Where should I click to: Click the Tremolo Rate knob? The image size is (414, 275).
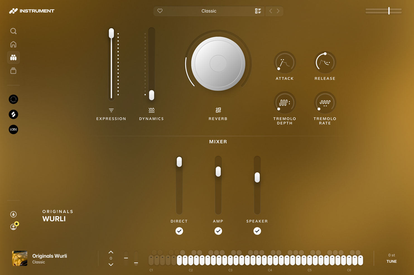(x=325, y=103)
